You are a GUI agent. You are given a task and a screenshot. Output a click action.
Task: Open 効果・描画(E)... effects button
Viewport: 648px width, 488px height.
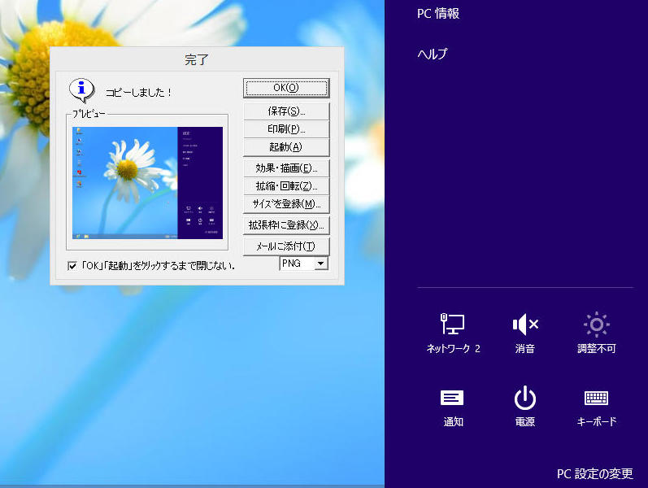tap(285, 168)
